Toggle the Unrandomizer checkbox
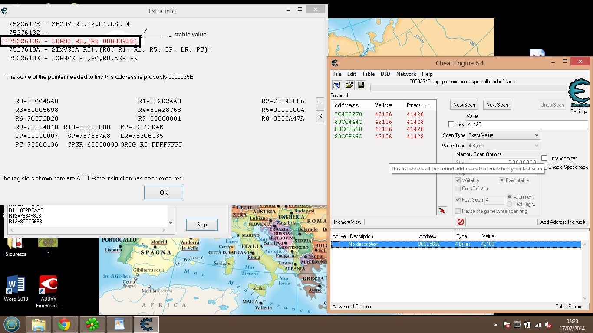593x333 pixels. (544, 158)
